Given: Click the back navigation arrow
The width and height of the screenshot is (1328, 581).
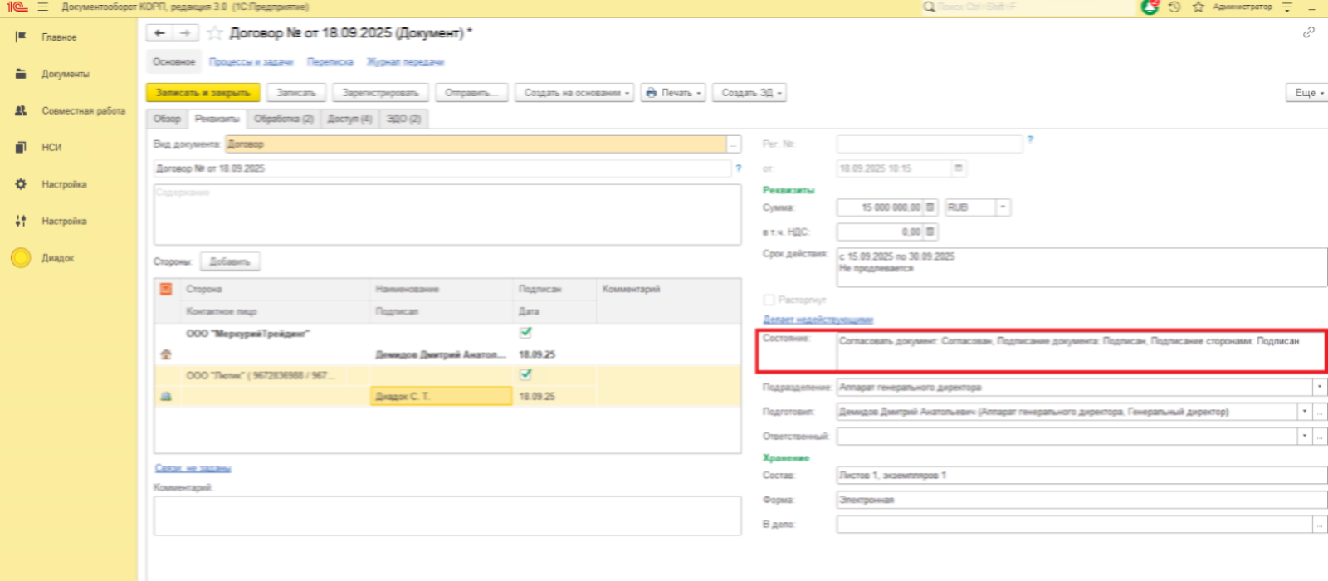Looking at the screenshot, I should [x=159, y=33].
